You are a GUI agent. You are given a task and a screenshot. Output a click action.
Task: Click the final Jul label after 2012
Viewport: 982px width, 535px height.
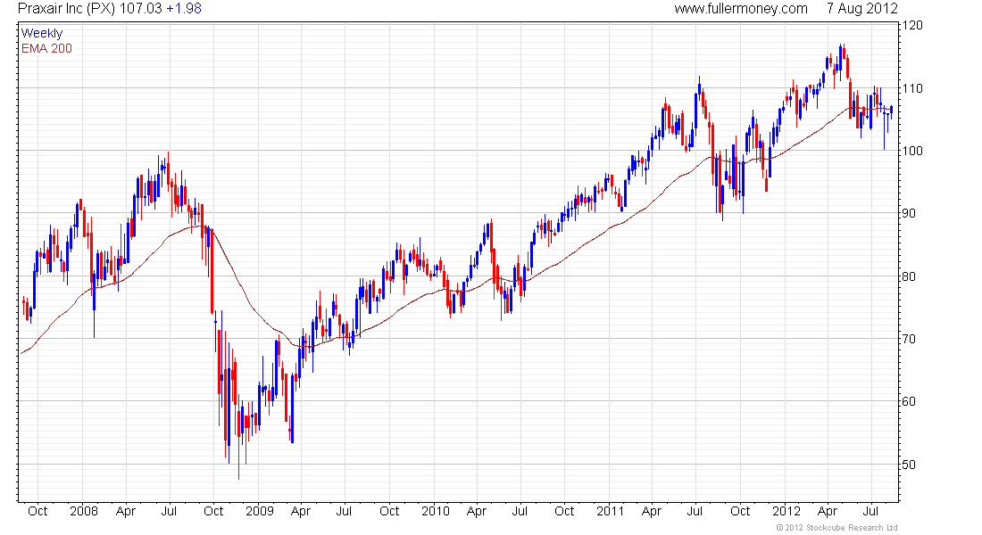pyautogui.click(x=870, y=511)
